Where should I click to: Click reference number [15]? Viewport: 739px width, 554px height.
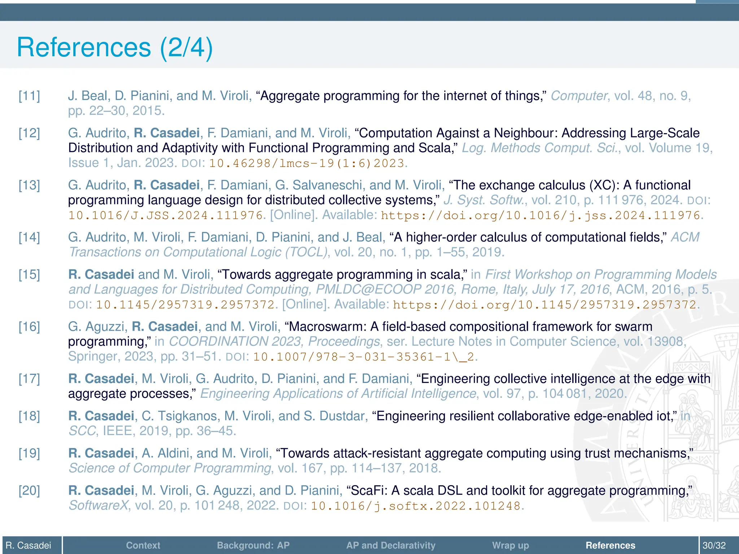(x=29, y=274)
